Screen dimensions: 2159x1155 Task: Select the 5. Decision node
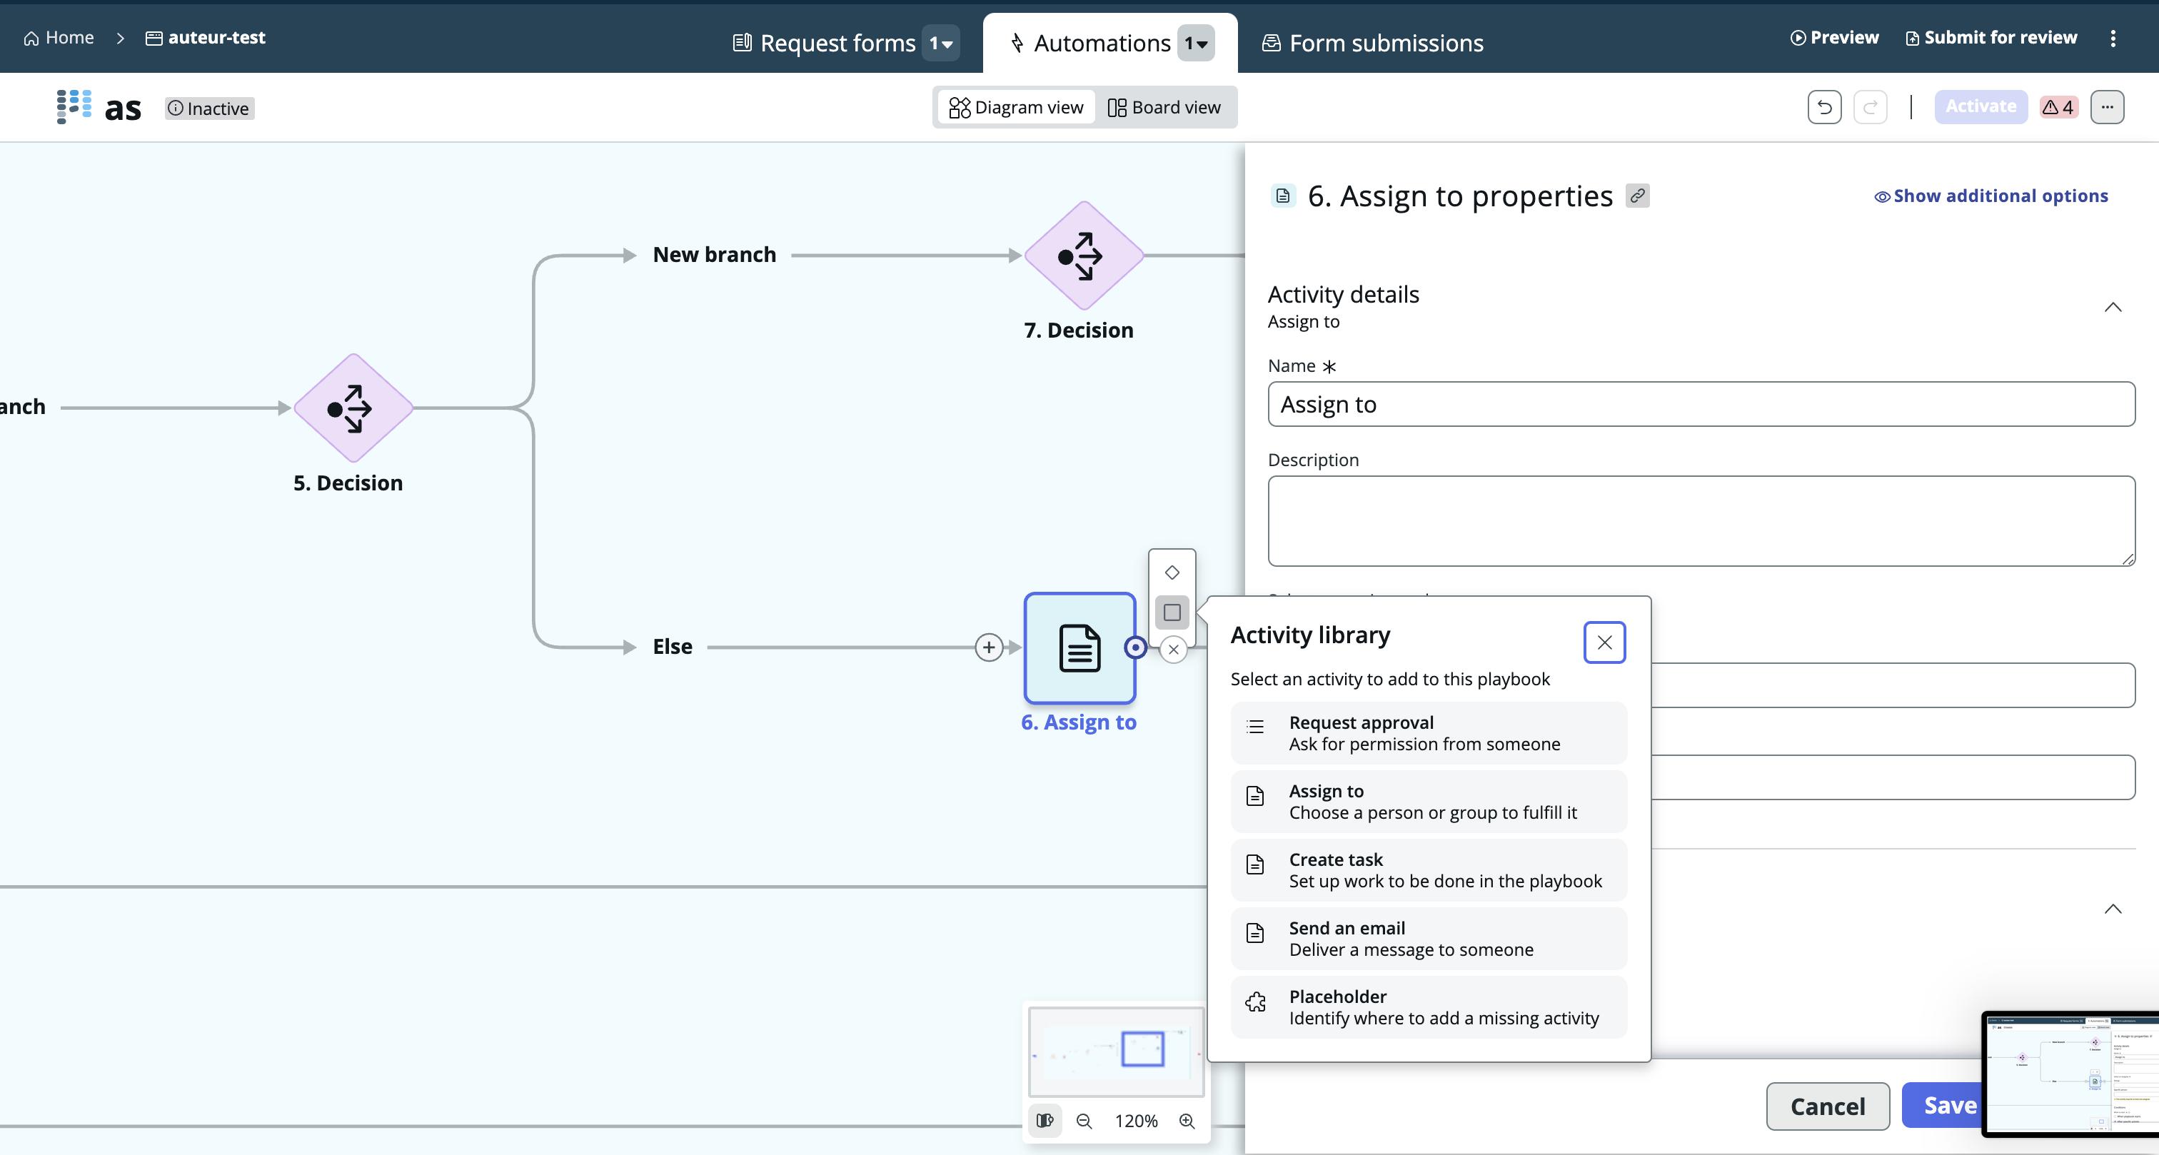coord(353,408)
